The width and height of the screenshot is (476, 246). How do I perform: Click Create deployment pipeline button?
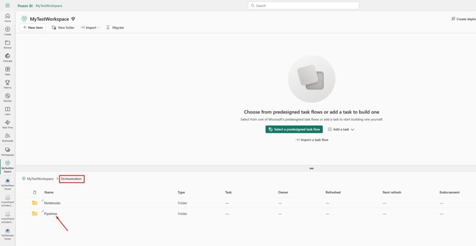463,19
